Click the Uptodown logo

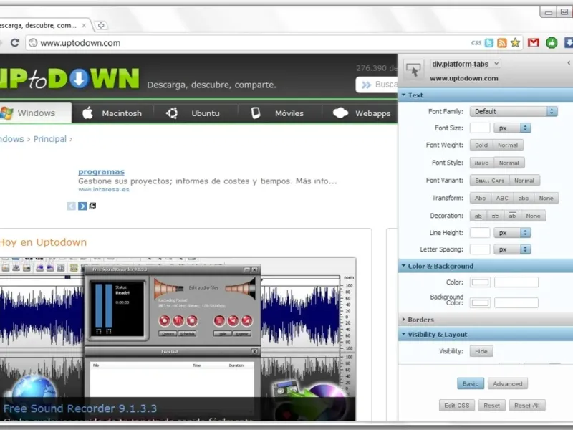pyautogui.click(x=69, y=78)
